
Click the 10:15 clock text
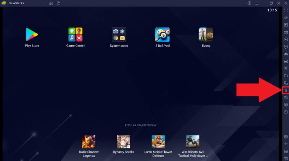pyautogui.click(x=272, y=10)
